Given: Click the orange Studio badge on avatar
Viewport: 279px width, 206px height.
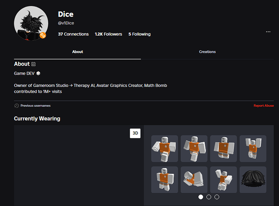Looking at the screenshot, I should [43, 35].
